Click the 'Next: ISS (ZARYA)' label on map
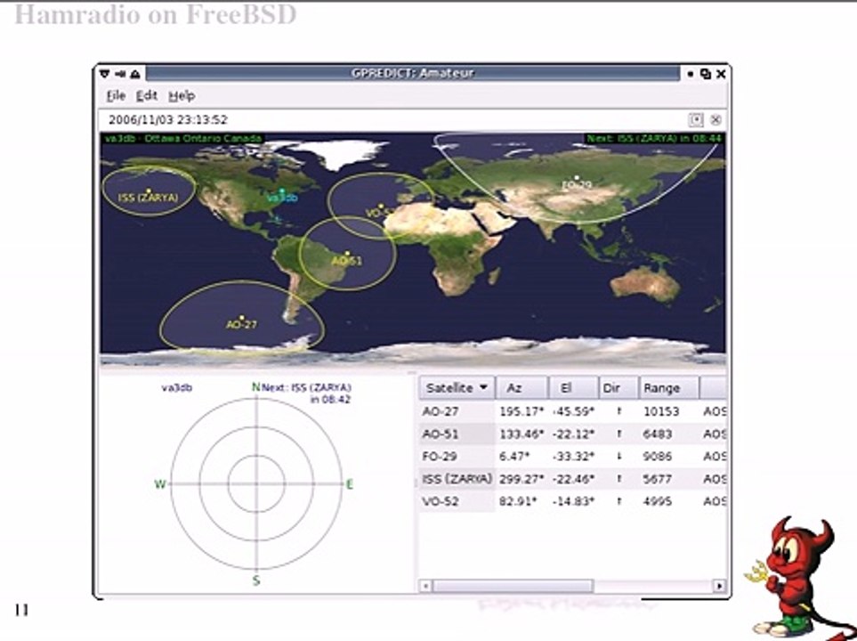The image size is (857, 641). tap(654, 138)
